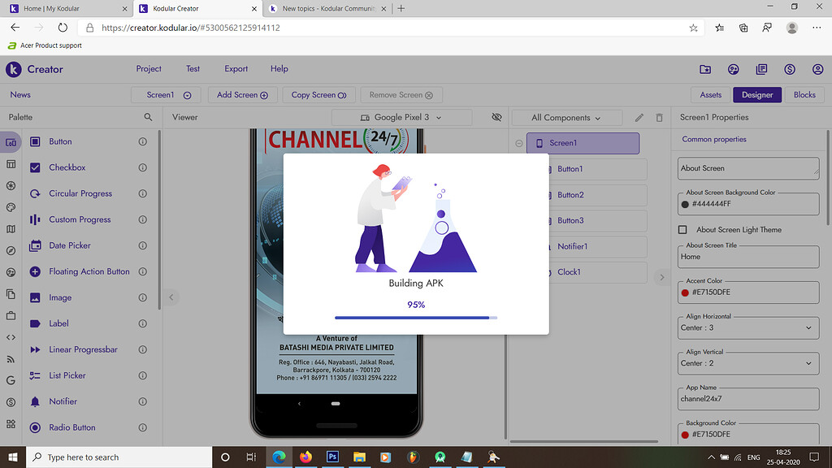Collapse the Screen1 component tree

(519, 144)
